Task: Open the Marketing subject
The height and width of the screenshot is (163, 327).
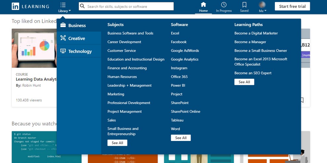Action: pos(116,94)
